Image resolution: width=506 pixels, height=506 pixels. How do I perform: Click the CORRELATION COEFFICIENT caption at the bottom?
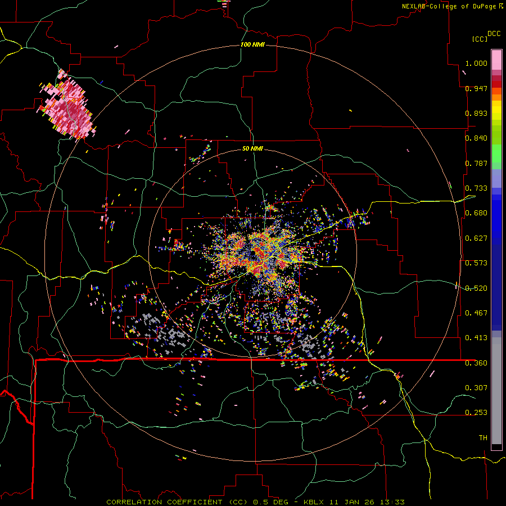(x=255, y=502)
